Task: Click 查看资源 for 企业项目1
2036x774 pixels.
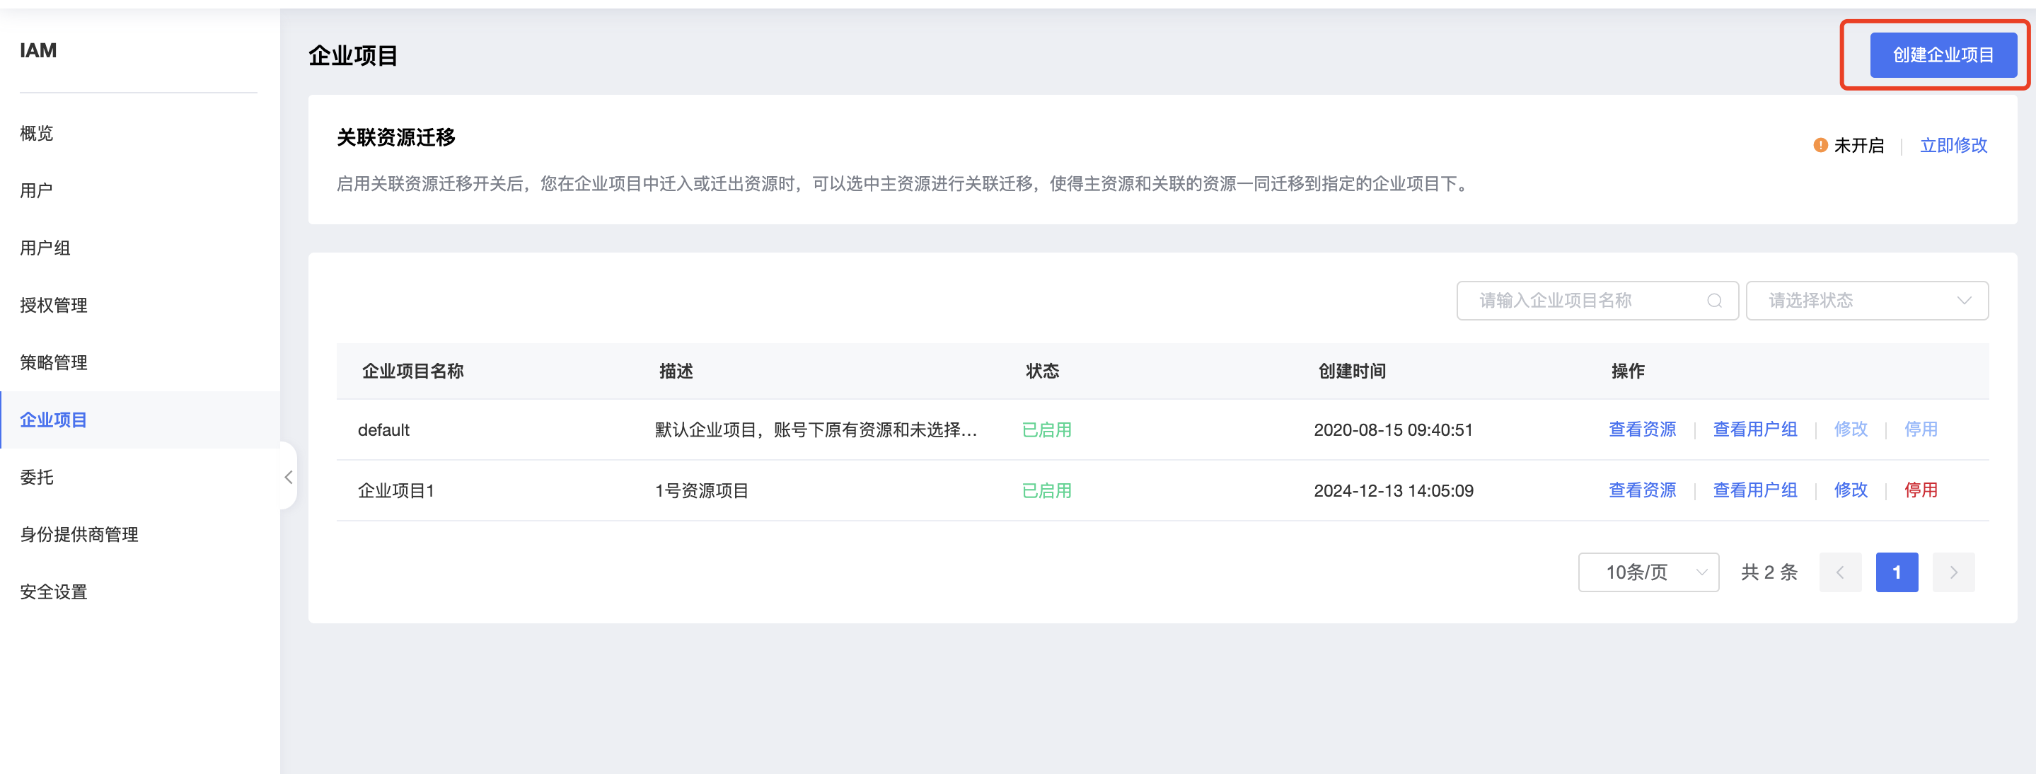Action: point(1643,490)
